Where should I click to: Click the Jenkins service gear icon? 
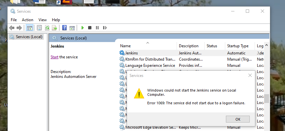pyautogui.click(x=122, y=53)
